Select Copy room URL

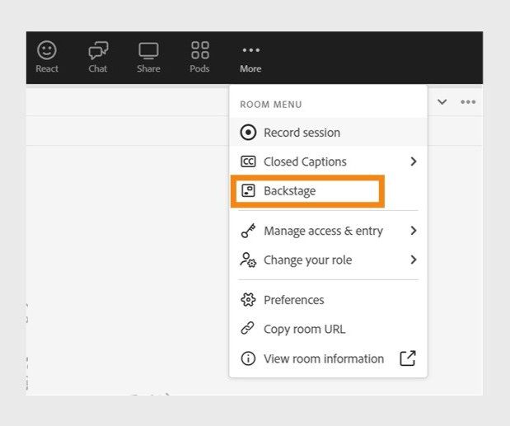[x=328, y=329]
